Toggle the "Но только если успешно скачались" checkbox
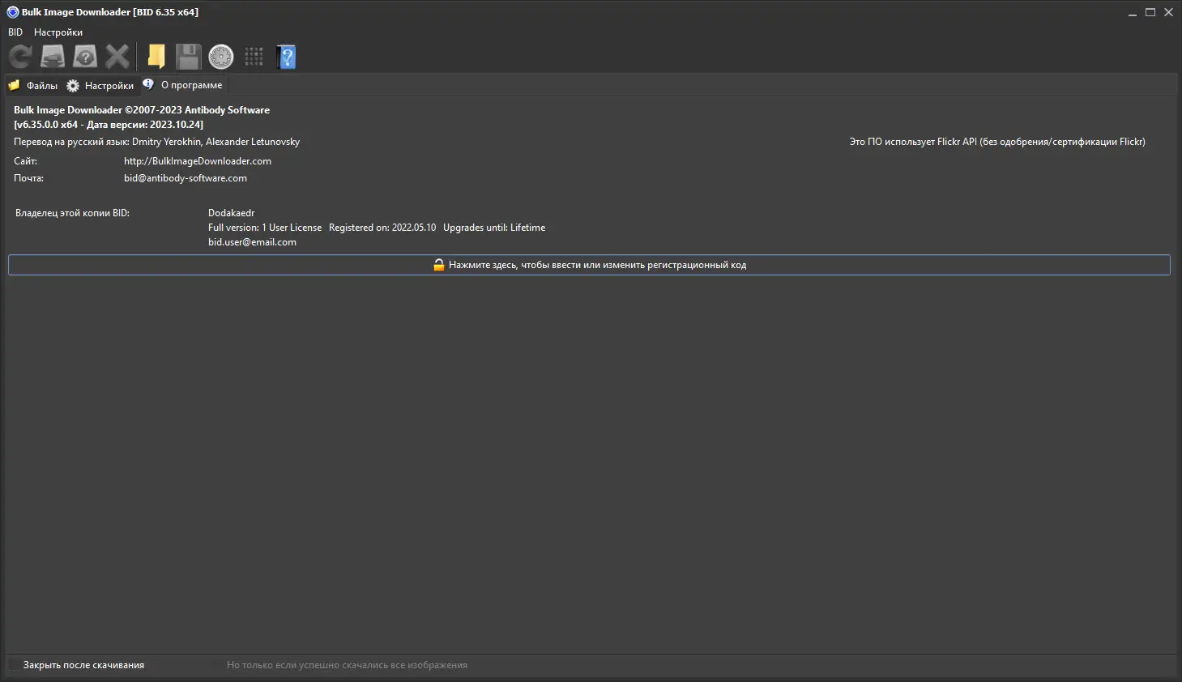This screenshot has width=1182, height=682. click(x=217, y=665)
